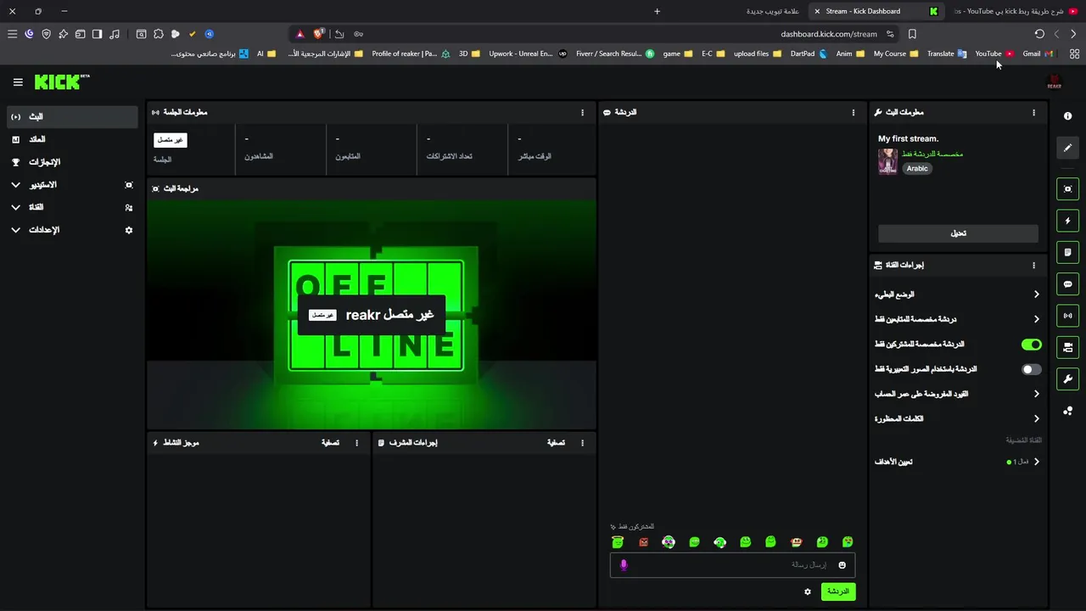Open the browser extensions puzzle icon
Viewport: 1086px width, 611px height.
[159, 34]
